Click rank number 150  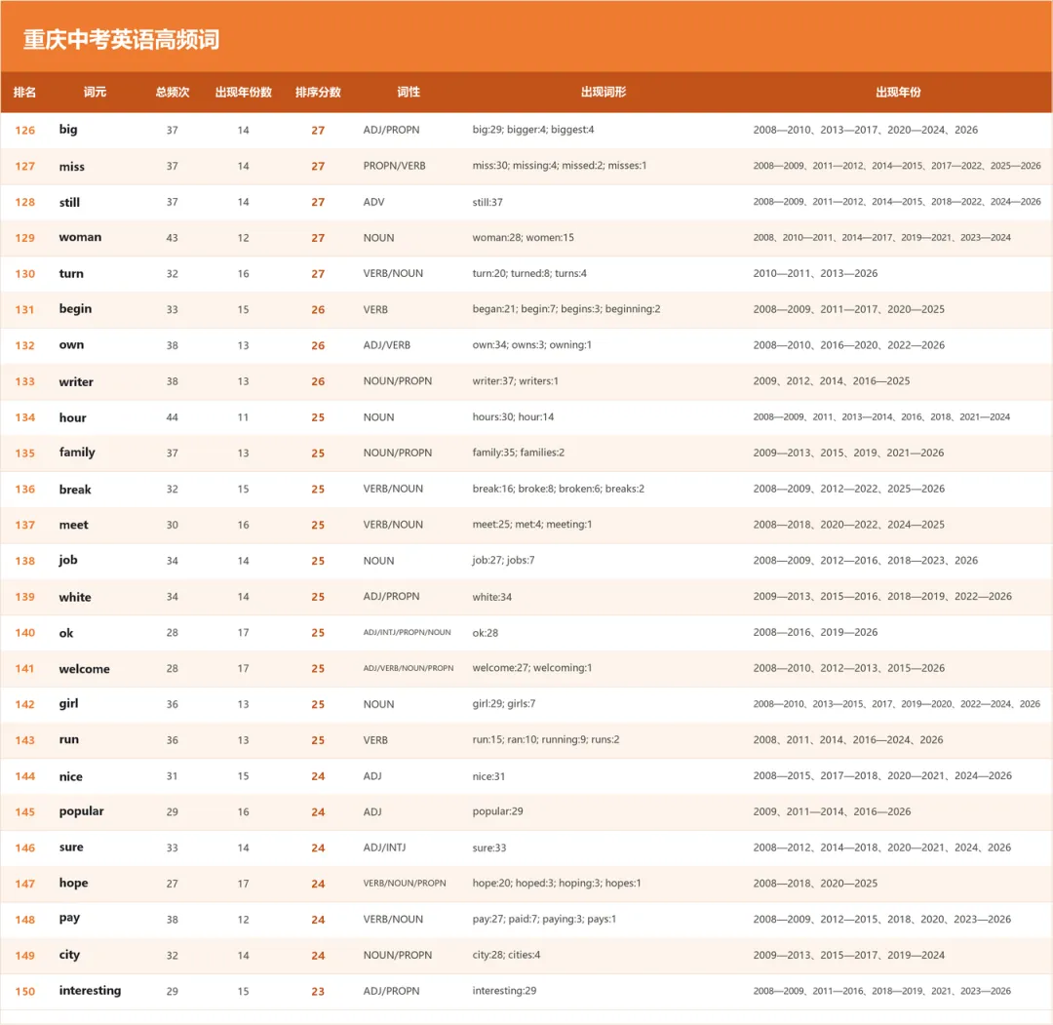pos(24,992)
